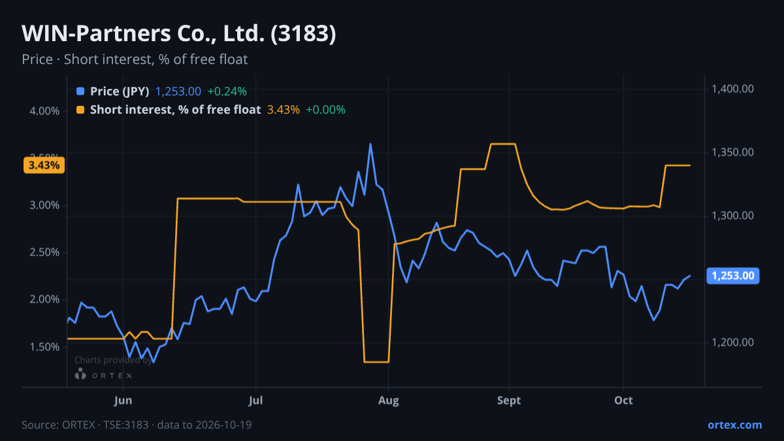Click the blue Price (JPY) legend swatch

tap(80, 91)
